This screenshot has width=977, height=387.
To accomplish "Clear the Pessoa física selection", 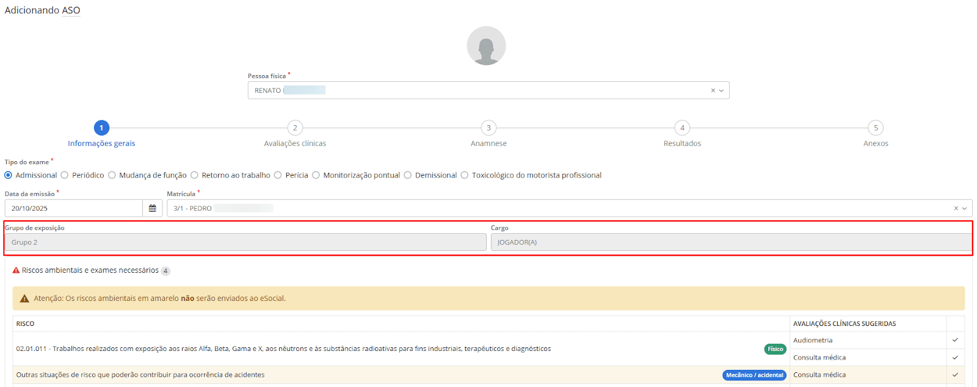I will (x=713, y=90).
